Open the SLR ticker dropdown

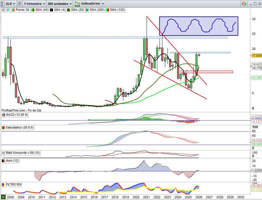10,4
